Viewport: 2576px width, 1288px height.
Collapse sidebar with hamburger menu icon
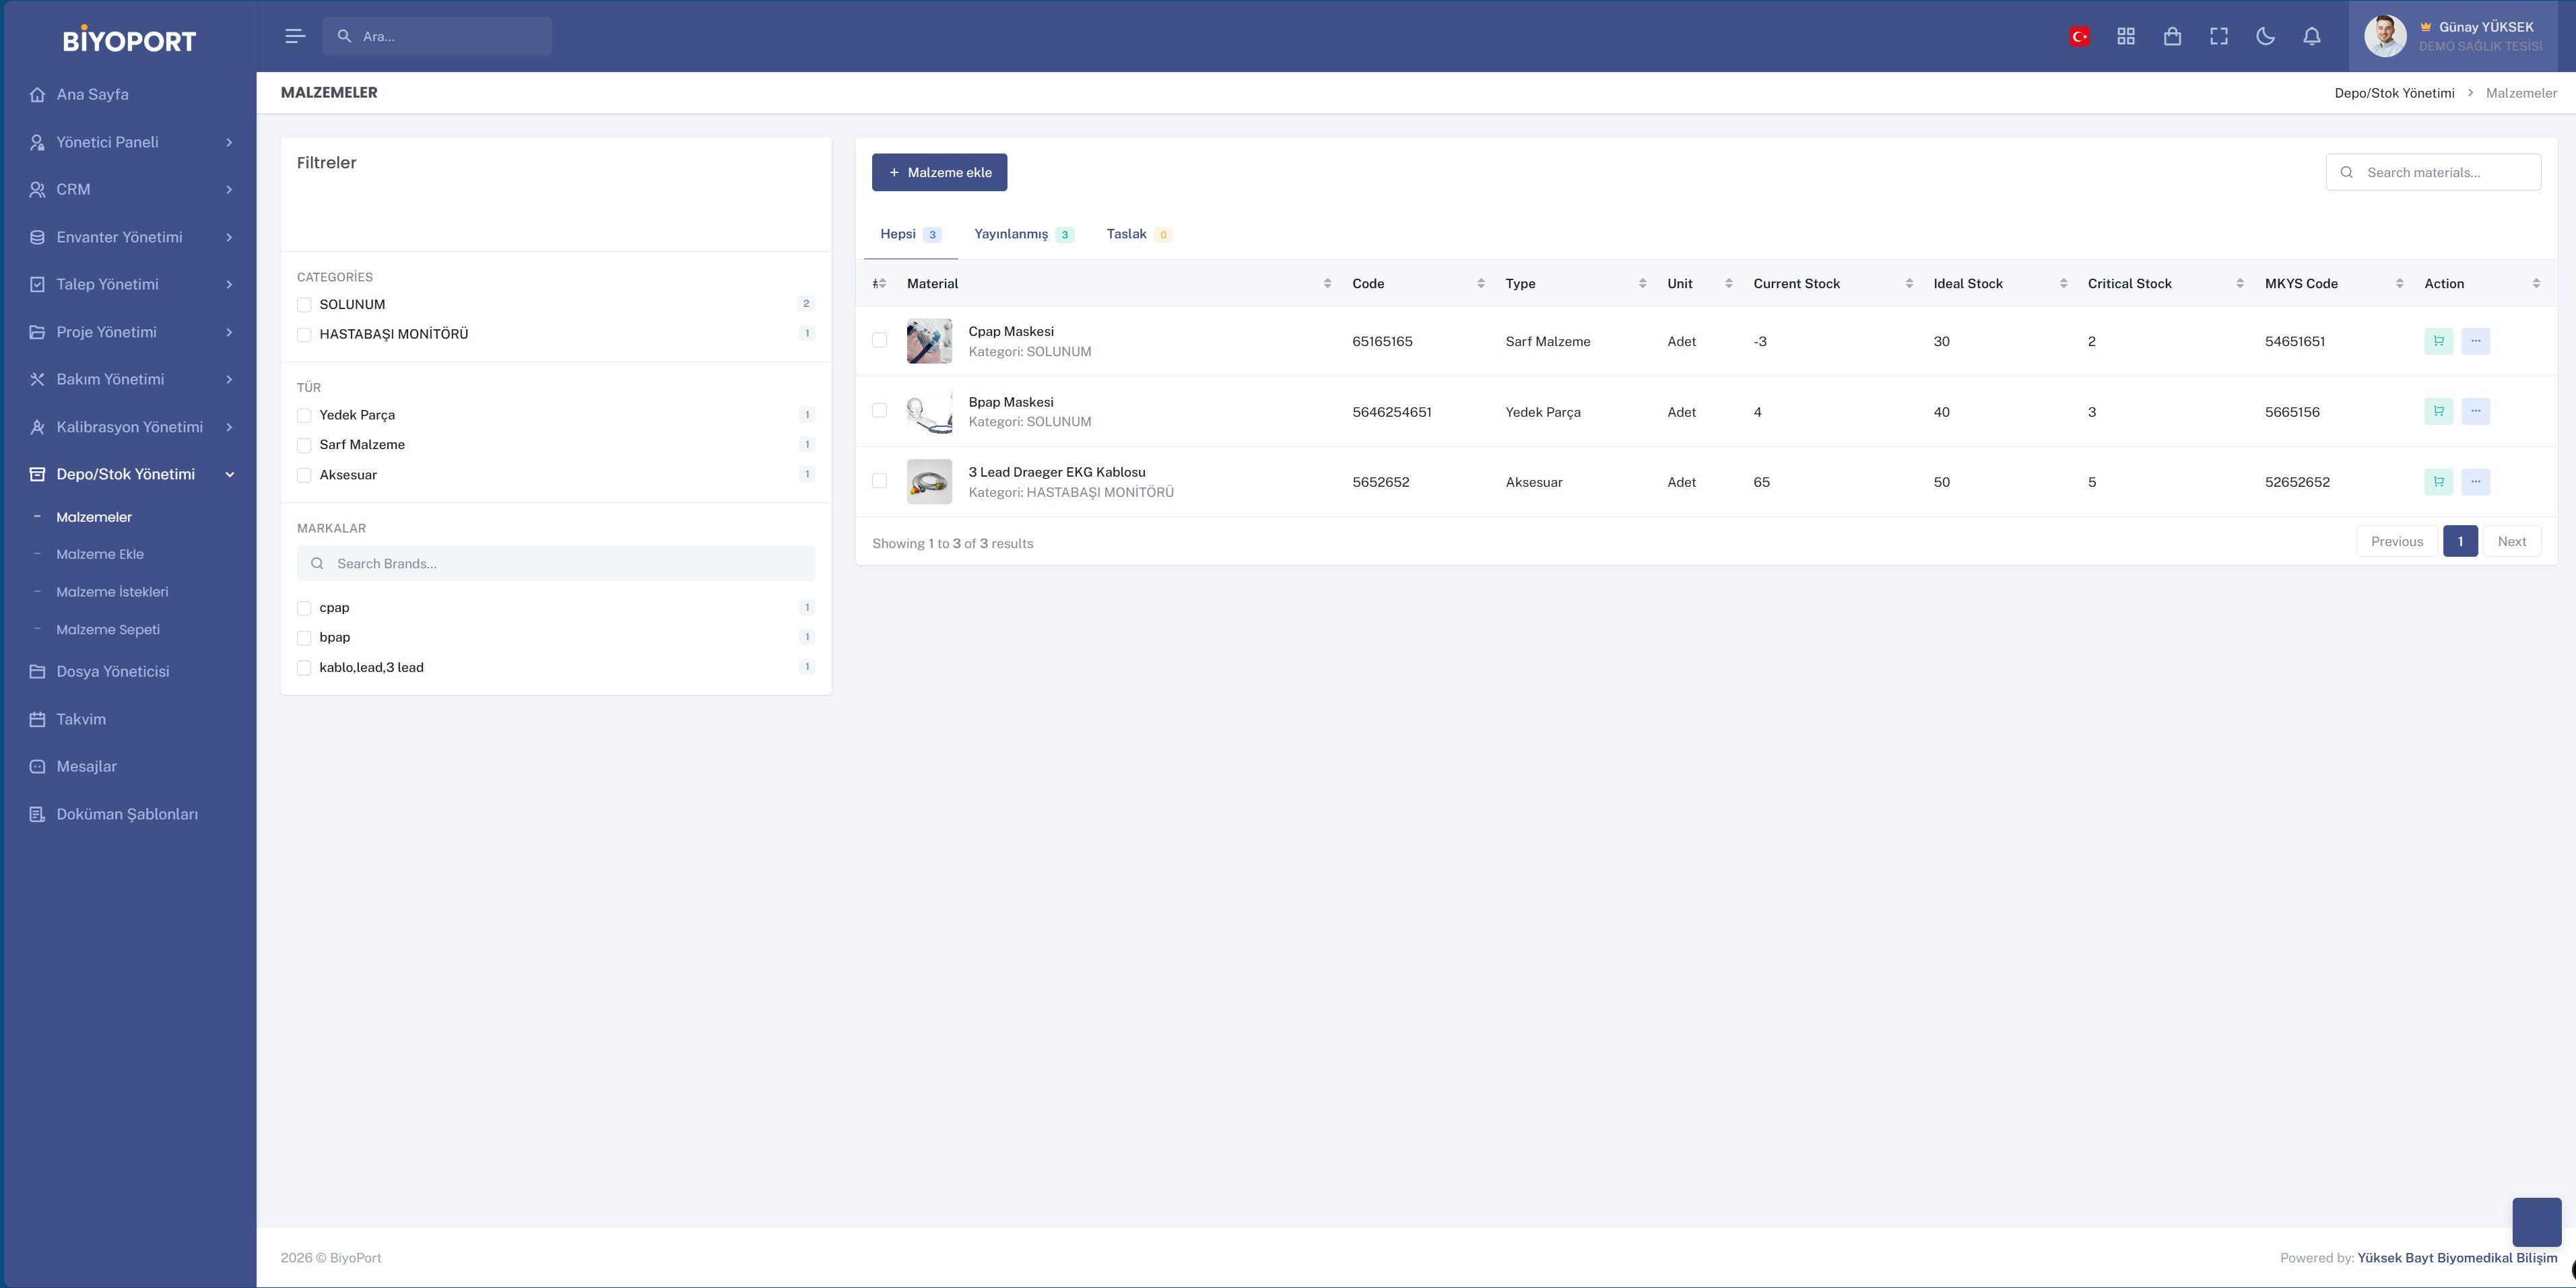294,36
